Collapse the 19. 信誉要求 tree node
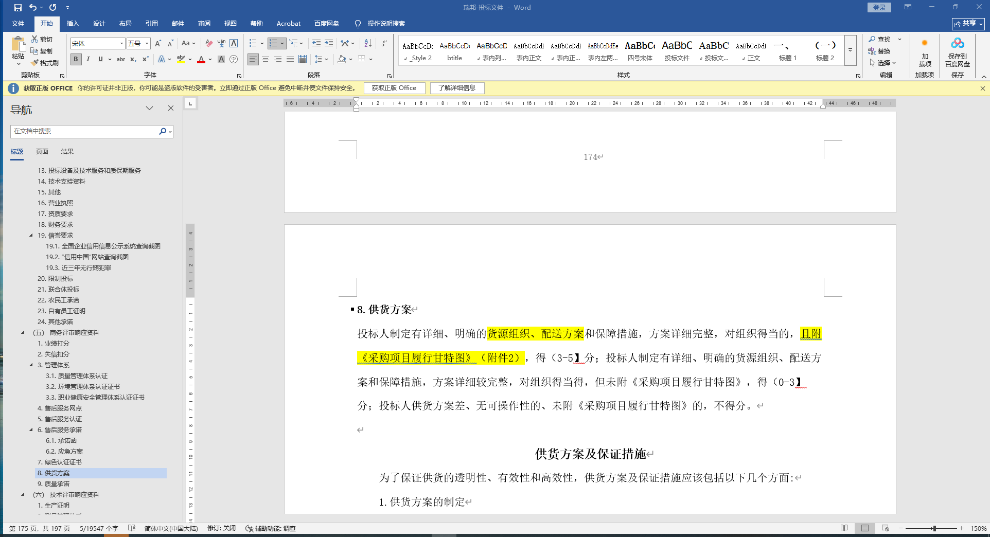 tap(31, 236)
